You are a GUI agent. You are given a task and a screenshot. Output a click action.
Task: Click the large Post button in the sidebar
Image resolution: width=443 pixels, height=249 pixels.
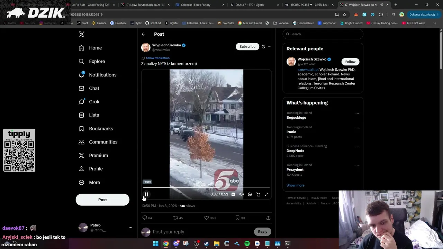[x=102, y=200]
